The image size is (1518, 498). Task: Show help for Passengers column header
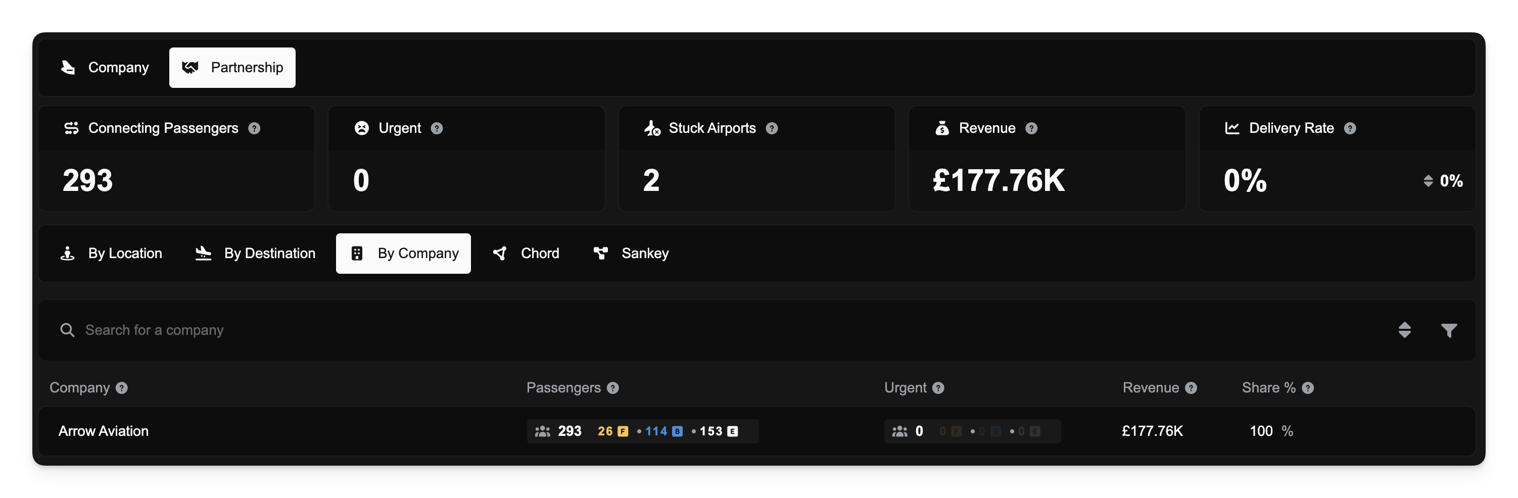tap(613, 388)
